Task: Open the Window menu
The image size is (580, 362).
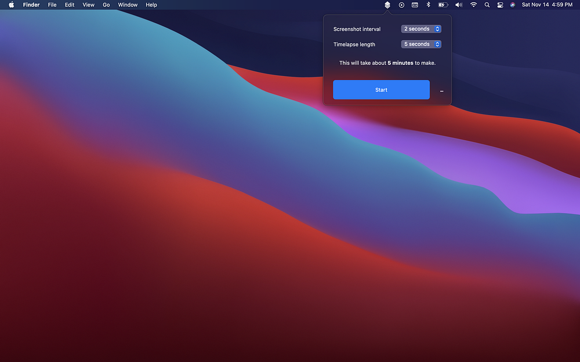Action: [x=128, y=5]
